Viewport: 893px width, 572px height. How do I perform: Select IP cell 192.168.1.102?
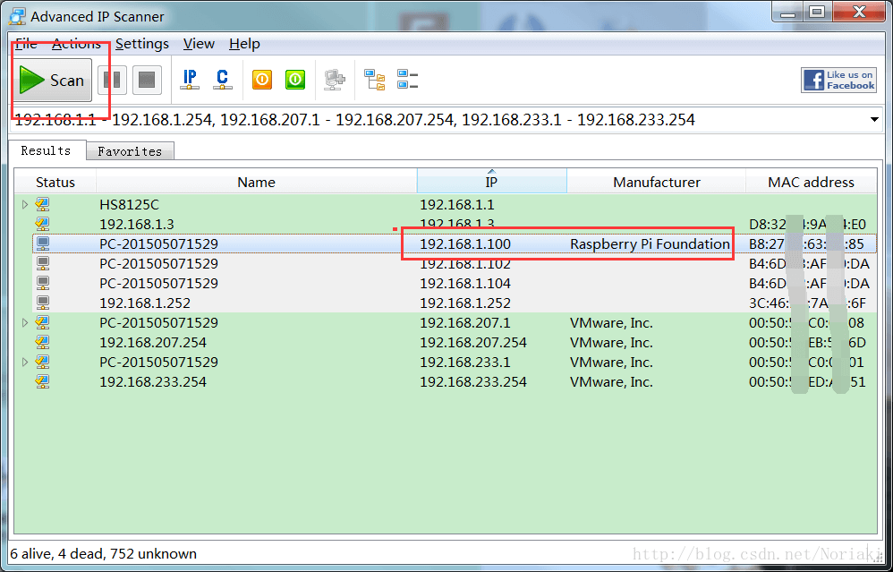465,264
